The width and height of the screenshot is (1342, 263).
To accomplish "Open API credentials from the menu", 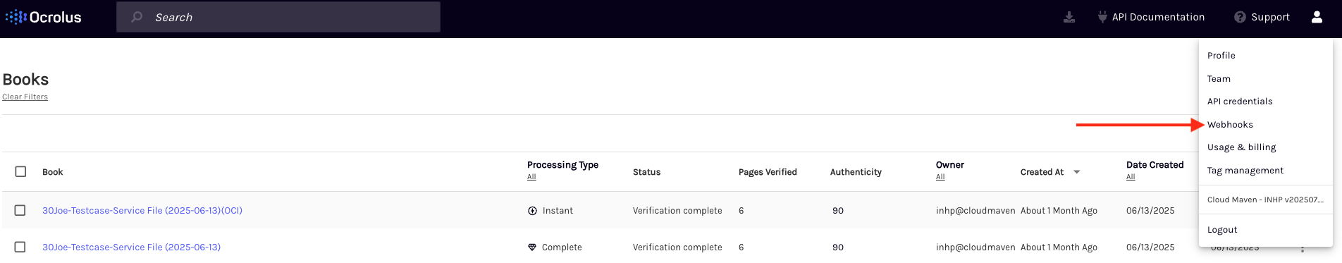I will pos(1240,102).
